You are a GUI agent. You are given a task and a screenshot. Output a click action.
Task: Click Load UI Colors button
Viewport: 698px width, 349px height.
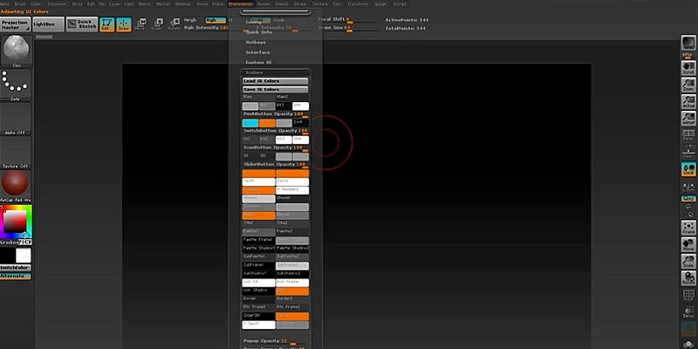(276, 81)
